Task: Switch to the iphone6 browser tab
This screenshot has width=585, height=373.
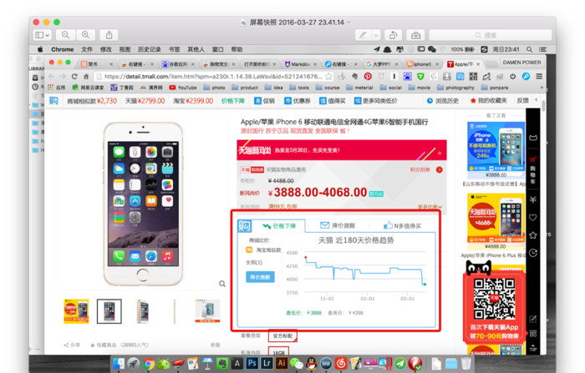Action: [x=422, y=64]
